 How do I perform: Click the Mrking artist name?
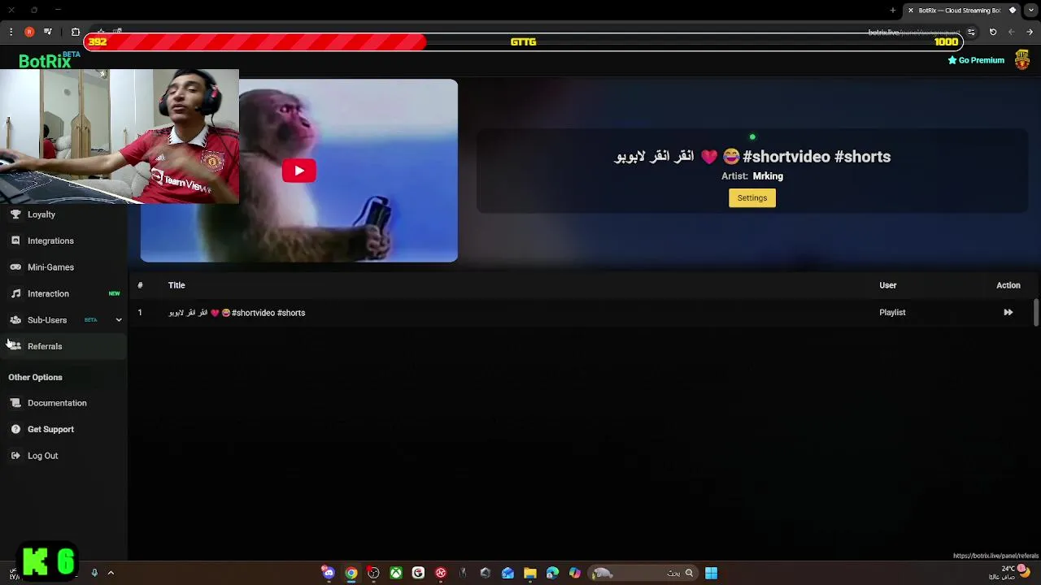point(768,176)
